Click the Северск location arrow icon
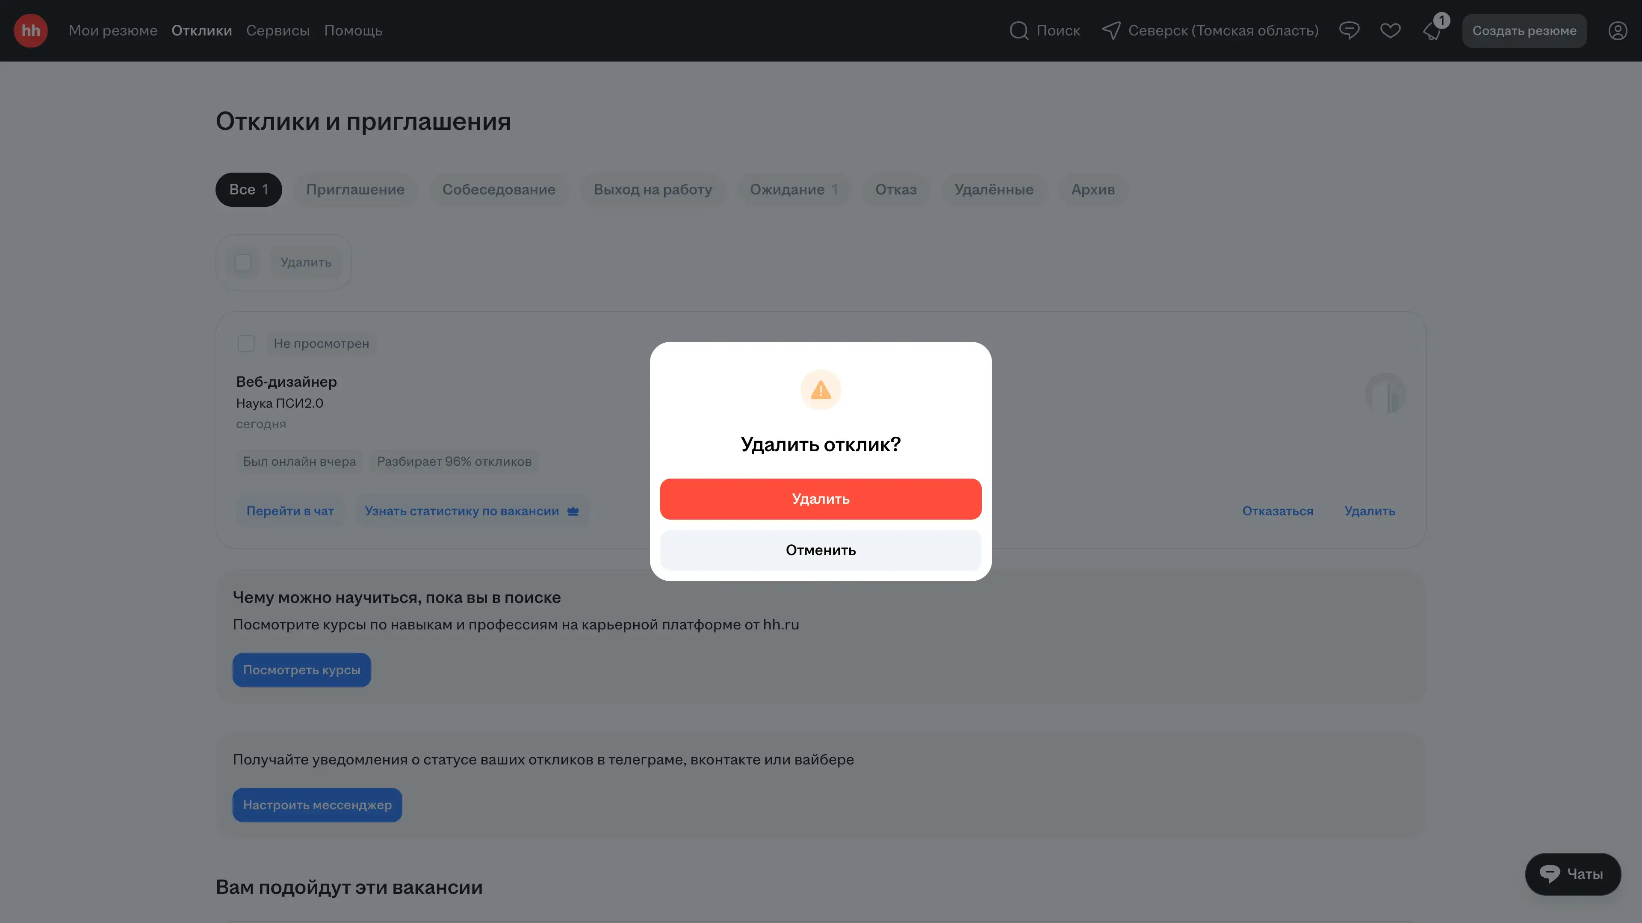The image size is (1642, 923). (1111, 31)
